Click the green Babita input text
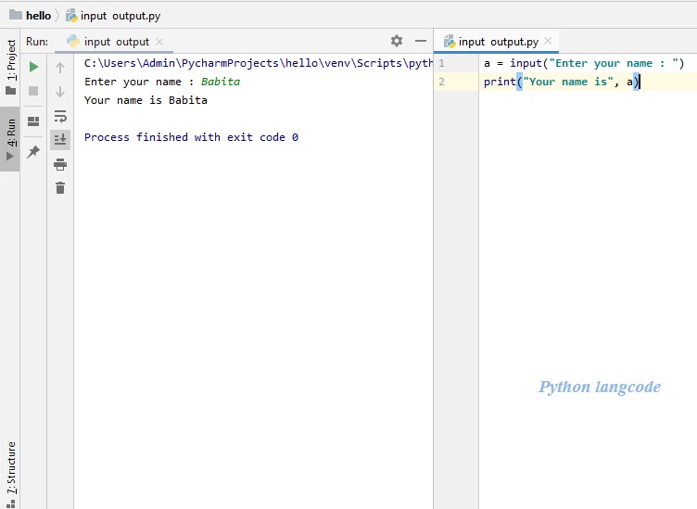The height and width of the screenshot is (509, 697). 221,82
